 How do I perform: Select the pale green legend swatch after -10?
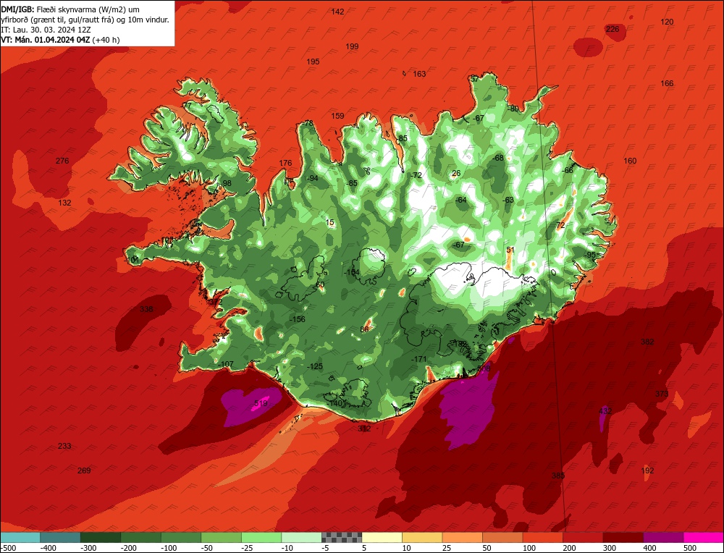[301, 537]
